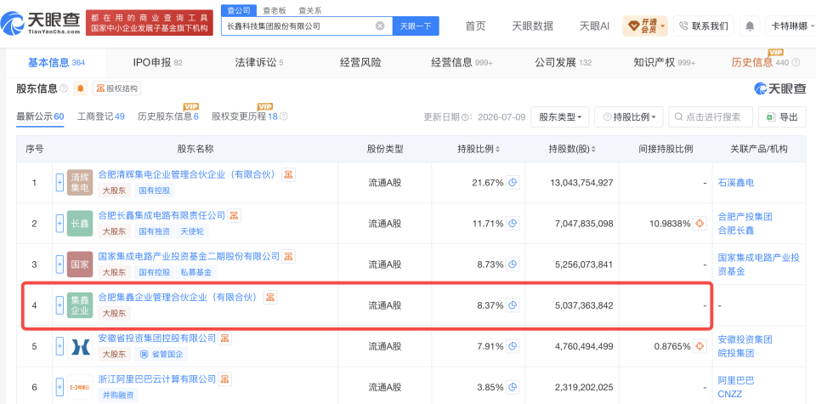Image resolution: width=816 pixels, height=404 pixels.
Task: Click the 导出 export button
Action: (x=782, y=117)
